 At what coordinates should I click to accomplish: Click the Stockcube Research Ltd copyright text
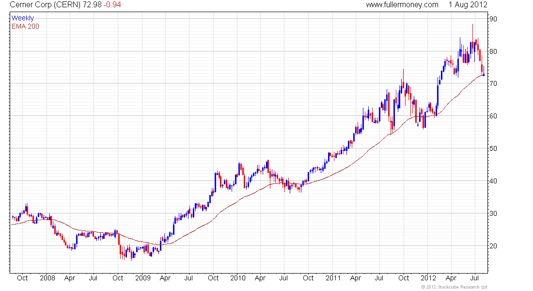click(x=454, y=287)
